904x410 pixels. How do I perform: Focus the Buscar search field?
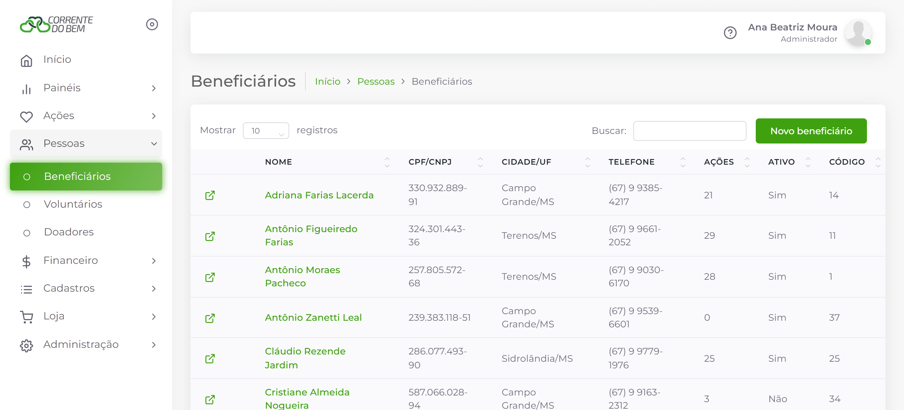click(x=690, y=131)
